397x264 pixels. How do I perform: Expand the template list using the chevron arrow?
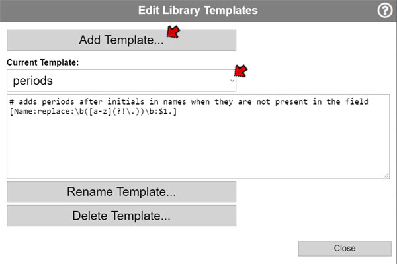point(232,81)
